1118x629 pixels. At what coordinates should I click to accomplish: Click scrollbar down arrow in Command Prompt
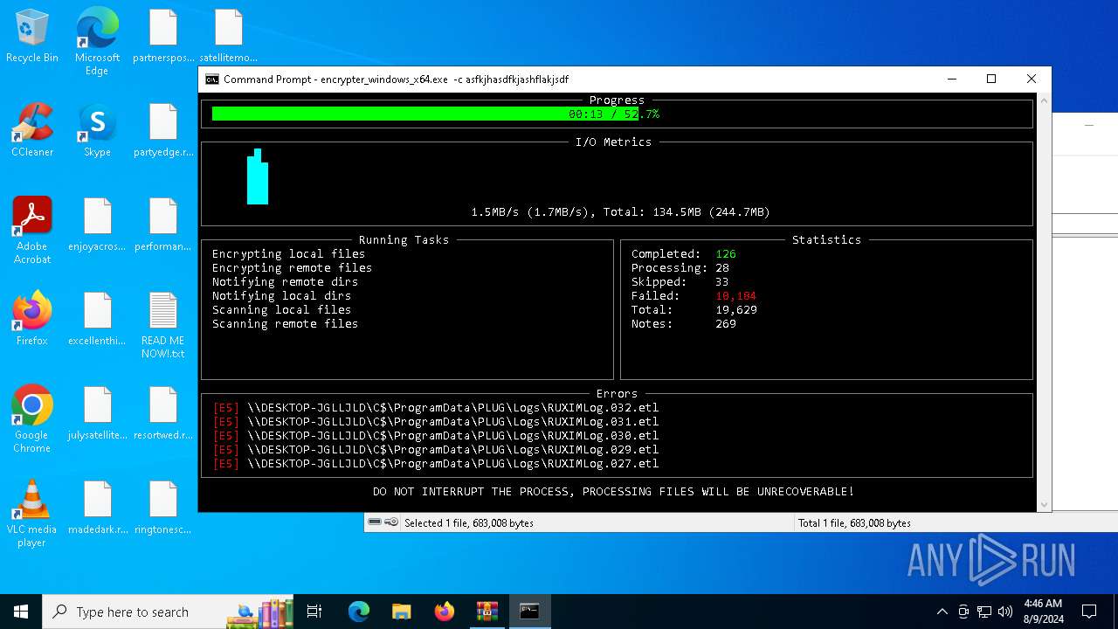coord(1044,505)
